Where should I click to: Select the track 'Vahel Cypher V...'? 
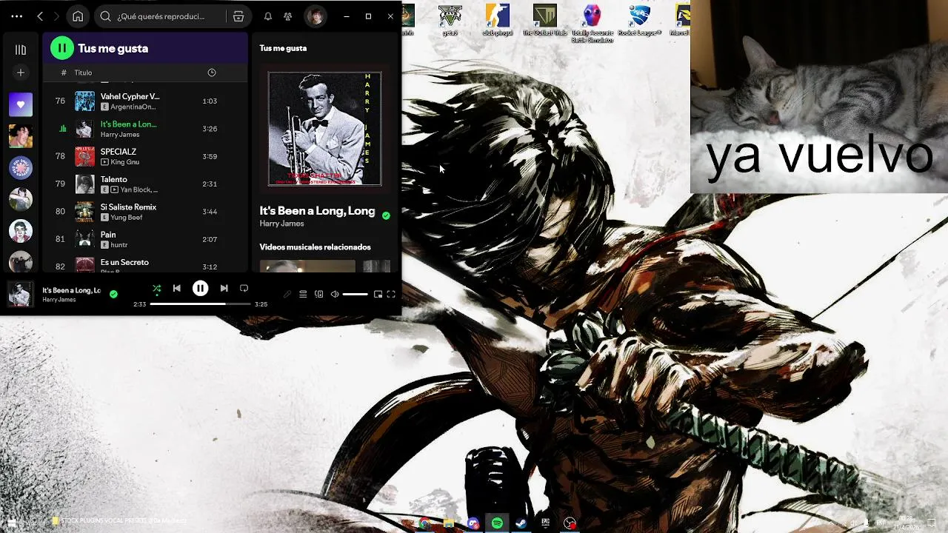pyautogui.click(x=145, y=101)
